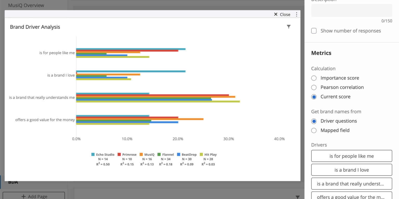Click the Description input field
Image resolution: width=399 pixels, height=199 pixels.
coord(352,10)
